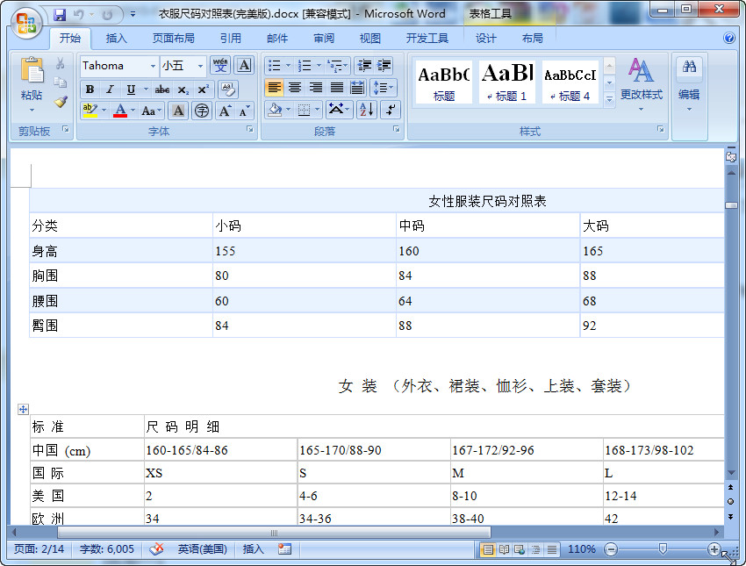Click the Copy icon in the clipboard group
746x566 pixels.
(x=61, y=82)
